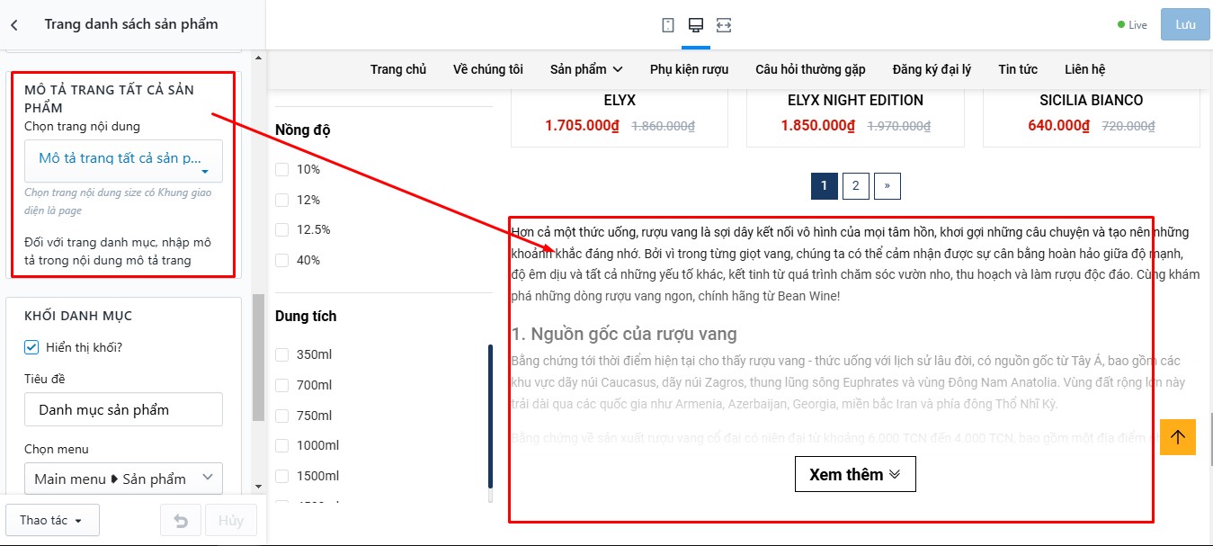
Task: Open the Chọn trang nội dung dropdown
Action: click(x=123, y=161)
